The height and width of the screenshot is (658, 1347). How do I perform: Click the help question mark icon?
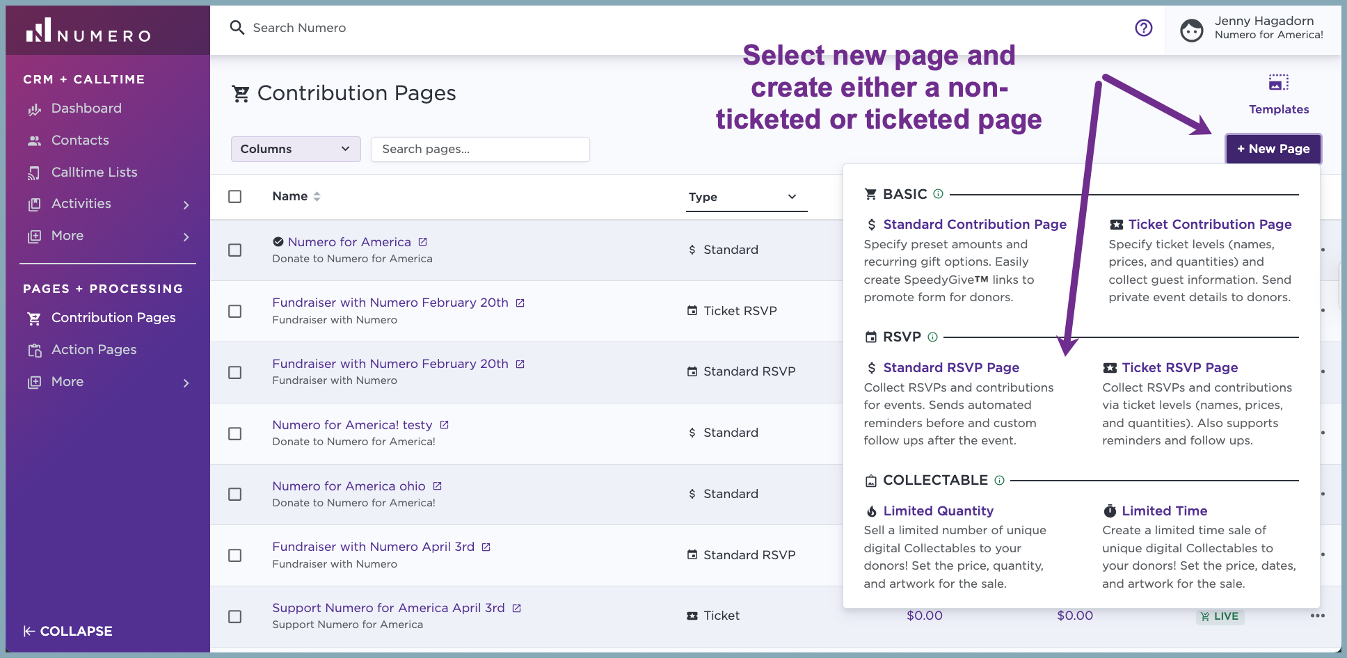tap(1144, 28)
